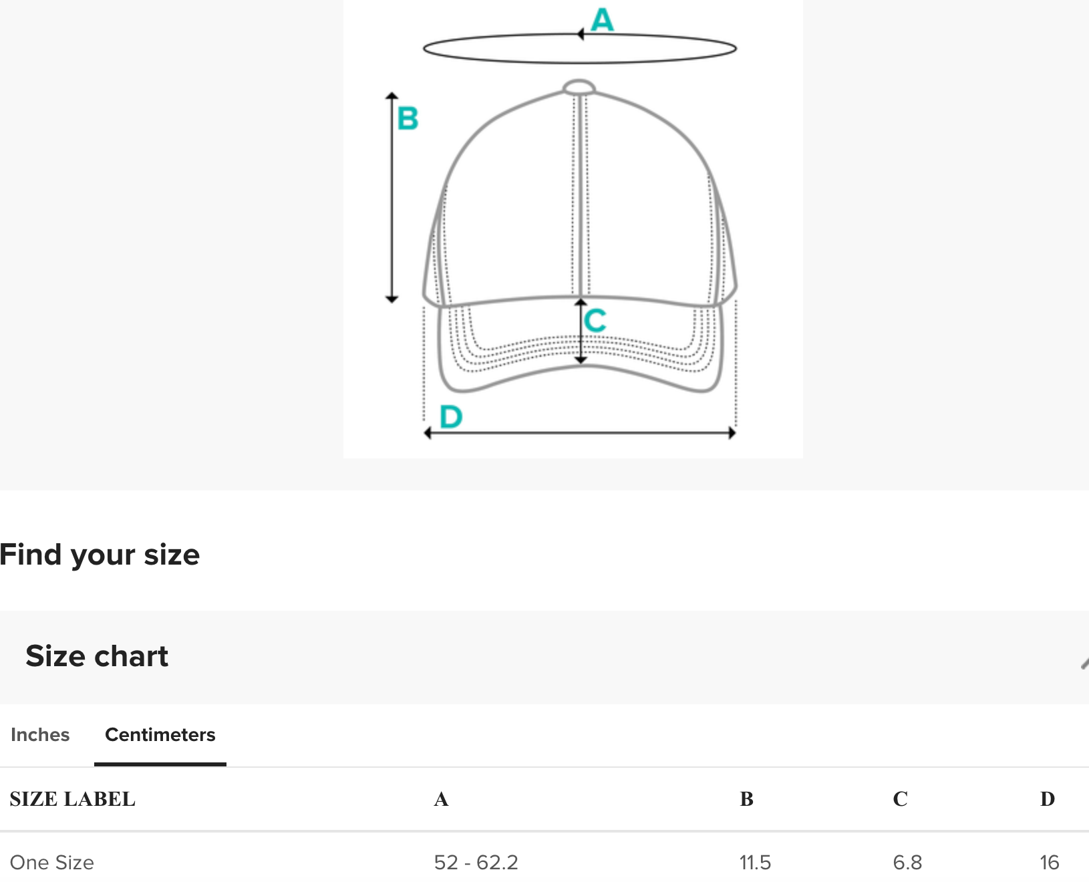Switch to the Inches tab
1089x882 pixels.
pos(40,734)
